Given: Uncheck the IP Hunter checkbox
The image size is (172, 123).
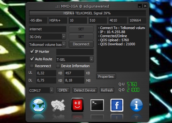Looking at the screenshot, I should [x=32, y=52].
